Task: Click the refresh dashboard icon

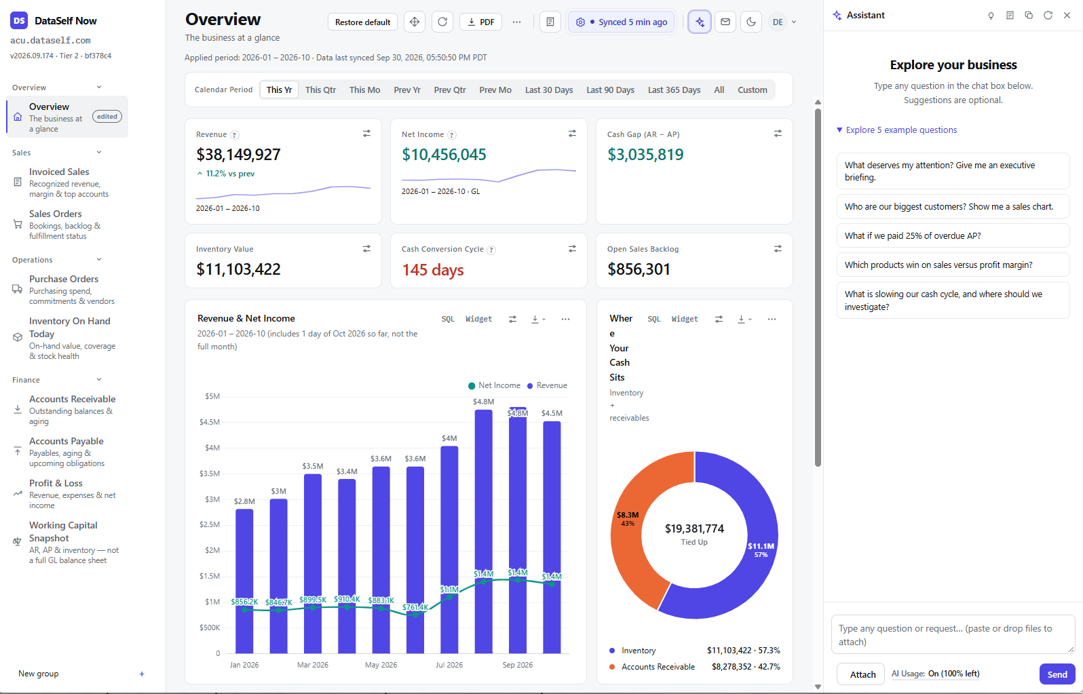Action: tap(442, 22)
